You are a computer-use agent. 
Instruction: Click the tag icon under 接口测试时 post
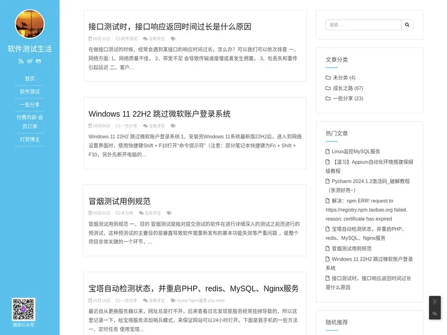173,38
